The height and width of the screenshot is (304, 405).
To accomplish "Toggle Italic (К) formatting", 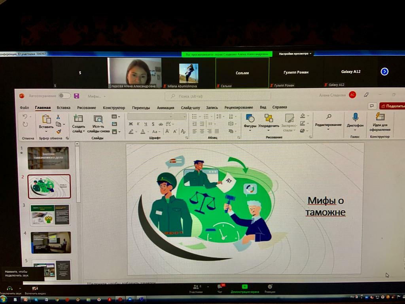I will (x=138, y=124).
